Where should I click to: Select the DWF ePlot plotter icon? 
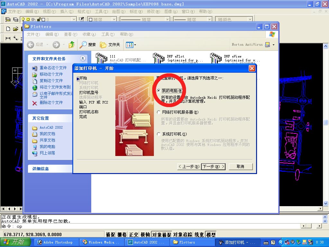(158, 58)
